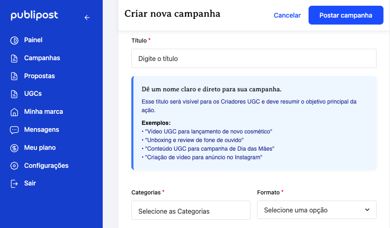390x228 pixels.
Task: Open the Formato dropdown
Action: click(x=316, y=210)
